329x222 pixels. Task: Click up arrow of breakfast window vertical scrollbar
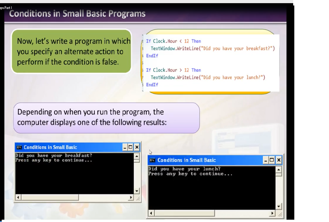pyautogui.click(x=136, y=156)
